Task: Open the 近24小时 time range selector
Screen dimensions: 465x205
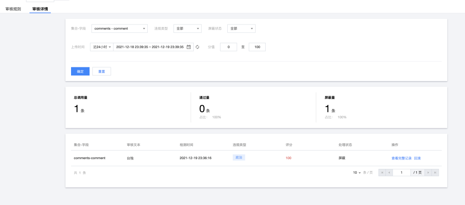Action: click(x=102, y=47)
